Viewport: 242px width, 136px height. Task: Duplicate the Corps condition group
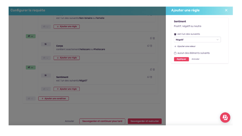[151, 38]
